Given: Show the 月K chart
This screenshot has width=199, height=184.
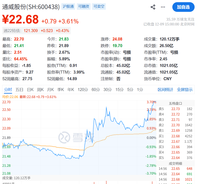Looking at the screenshot, I should (50, 89).
